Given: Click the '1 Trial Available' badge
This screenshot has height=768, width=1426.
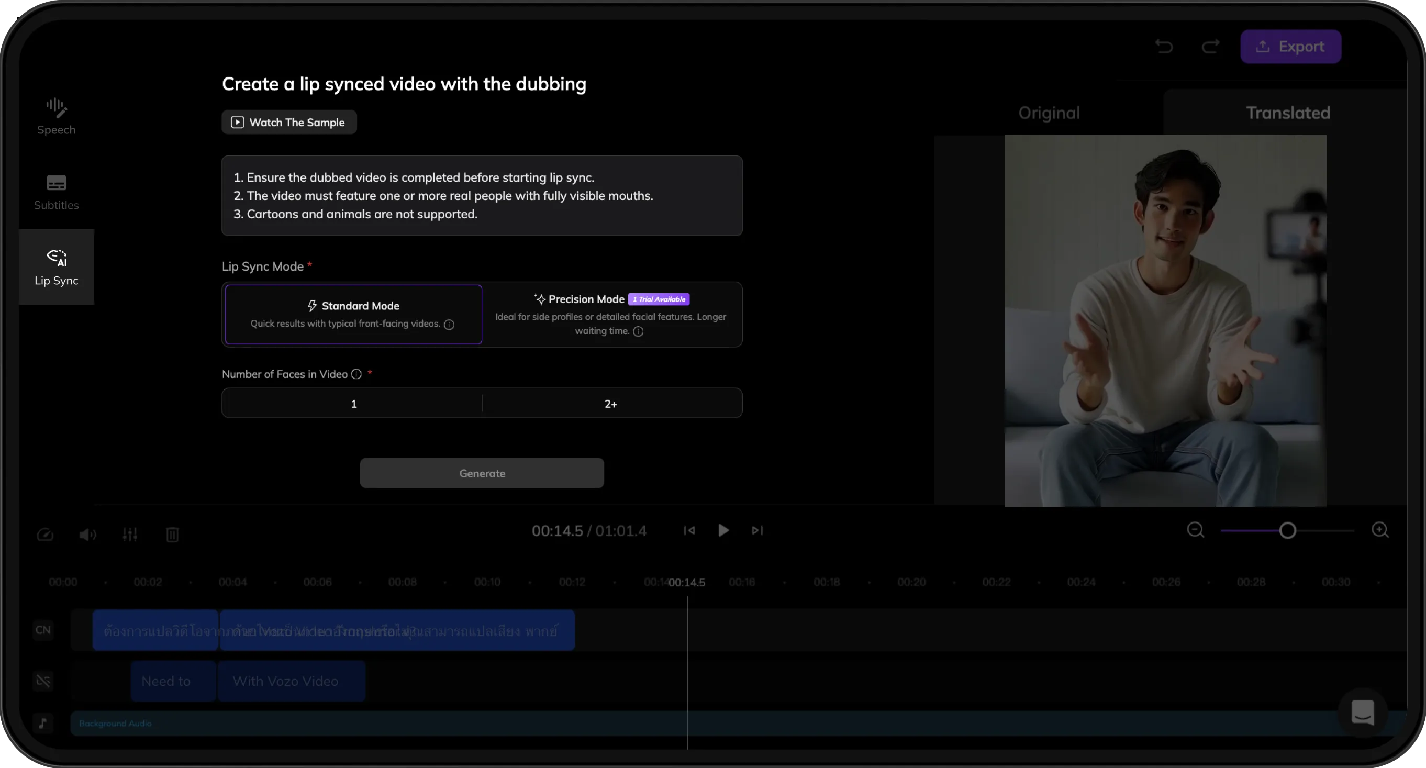Looking at the screenshot, I should pyautogui.click(x=658, y=299).
